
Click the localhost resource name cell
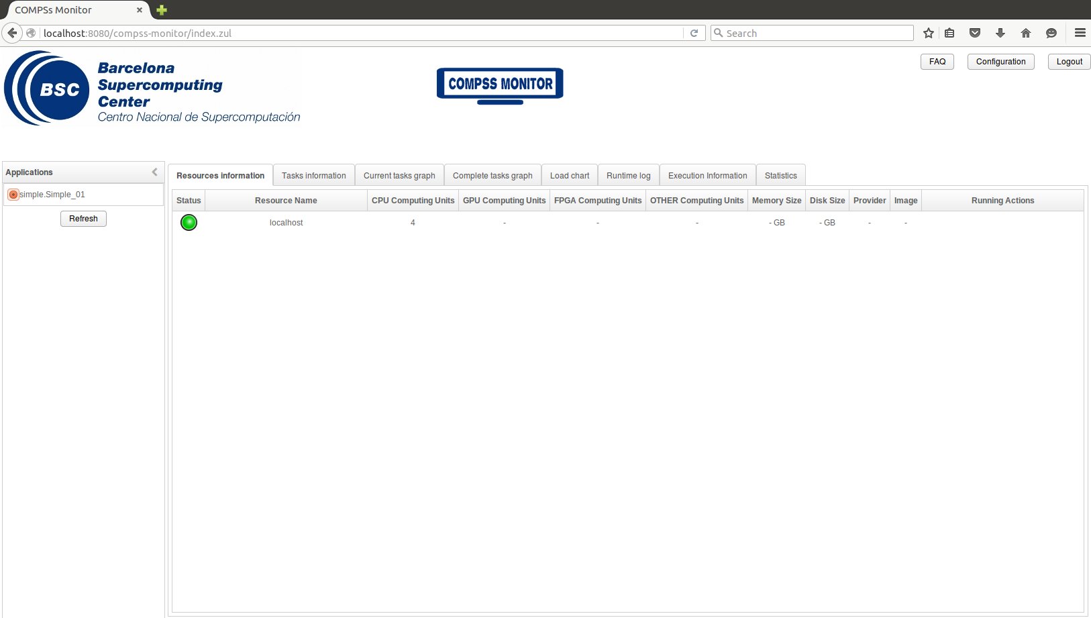click(287, 223)
